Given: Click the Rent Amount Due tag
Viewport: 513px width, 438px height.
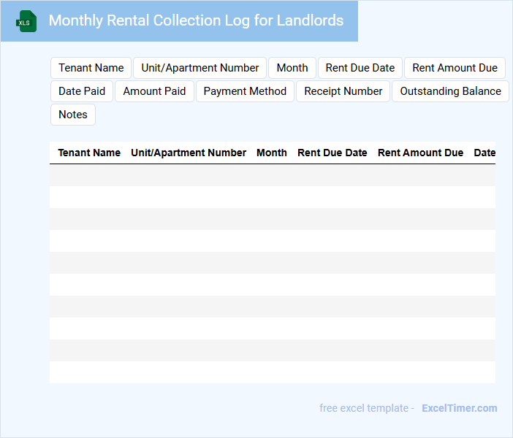Looking at the screenshot, I should pos(455,68).
